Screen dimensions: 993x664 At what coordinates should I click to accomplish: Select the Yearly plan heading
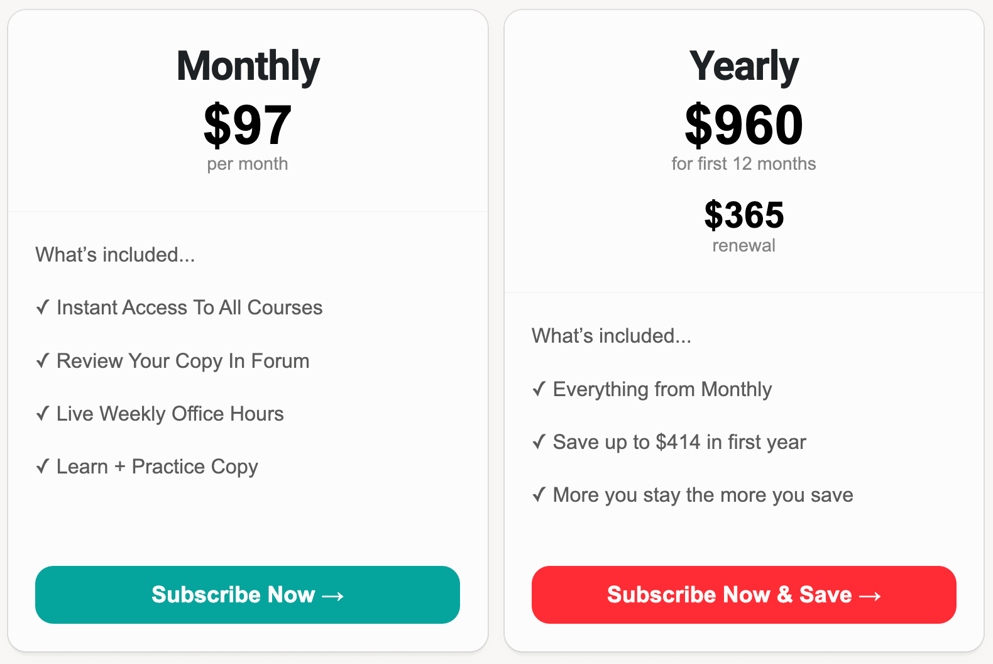point(744,66)
